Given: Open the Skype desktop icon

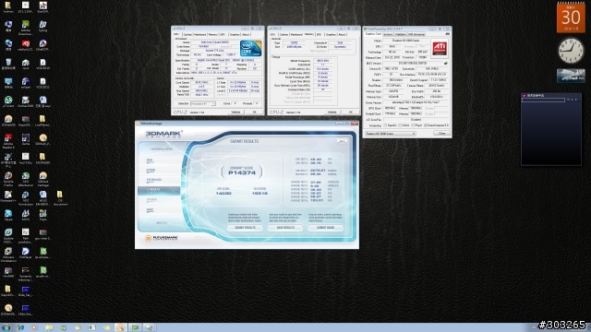Looking at the screenshot, I should click(8, 215).
